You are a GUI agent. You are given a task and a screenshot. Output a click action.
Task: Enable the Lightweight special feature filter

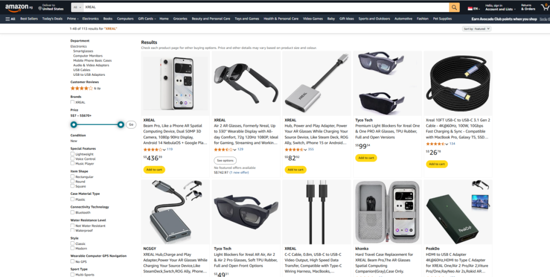[x=72, y=154]
